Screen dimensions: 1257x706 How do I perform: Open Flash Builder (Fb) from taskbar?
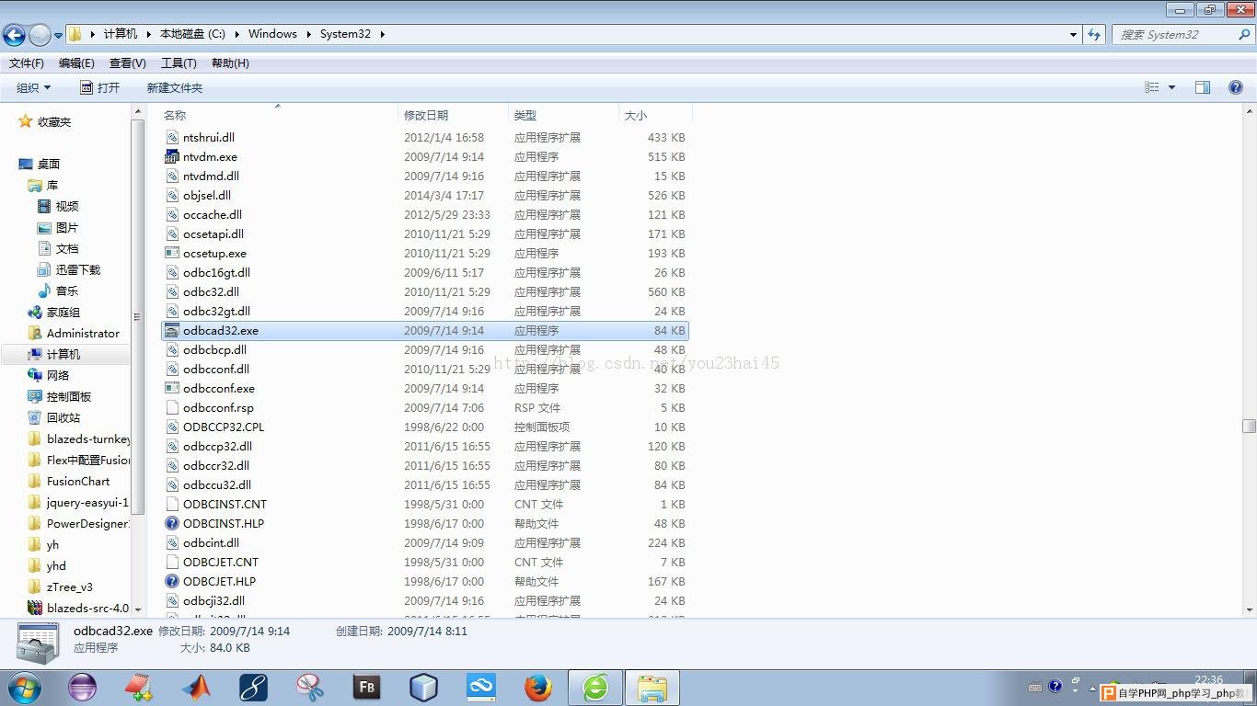point(366,687)
